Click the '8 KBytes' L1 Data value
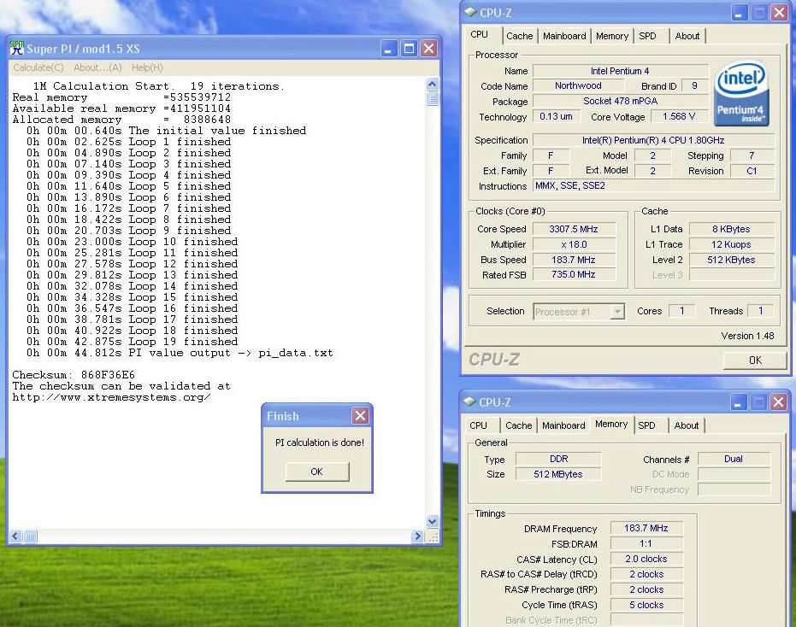Image resolution: width=796 pixels, height=627 pixels. click(732, 229)
